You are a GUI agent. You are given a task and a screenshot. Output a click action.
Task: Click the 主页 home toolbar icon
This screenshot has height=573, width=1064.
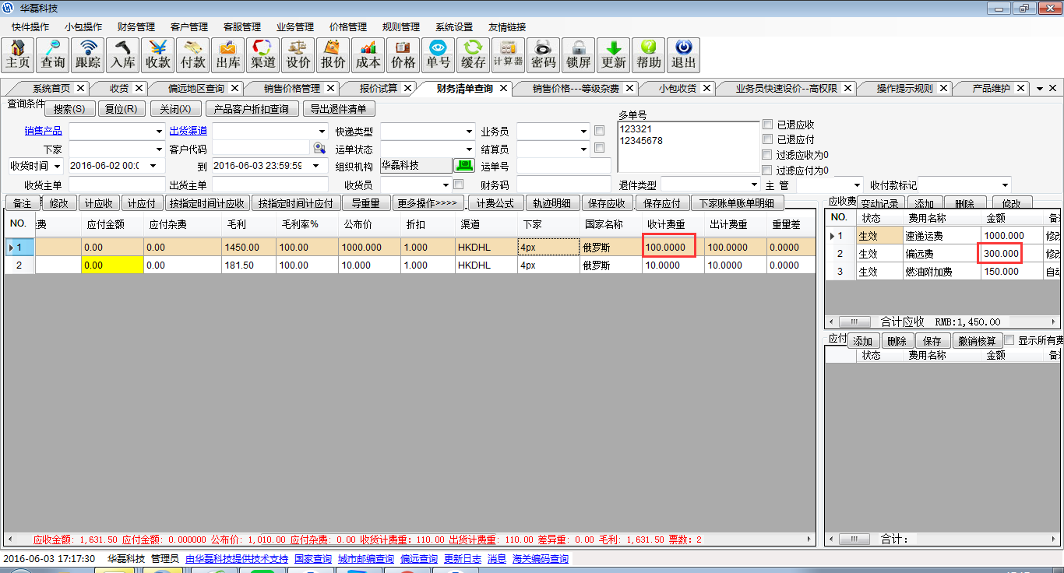pos(18,54)
